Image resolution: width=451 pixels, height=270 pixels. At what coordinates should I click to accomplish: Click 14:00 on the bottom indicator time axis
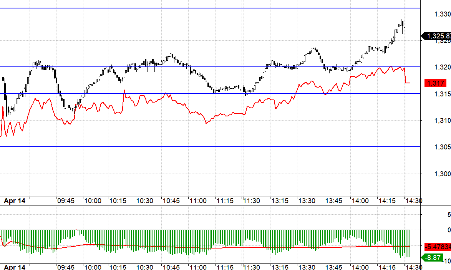(x=360, y=267)
